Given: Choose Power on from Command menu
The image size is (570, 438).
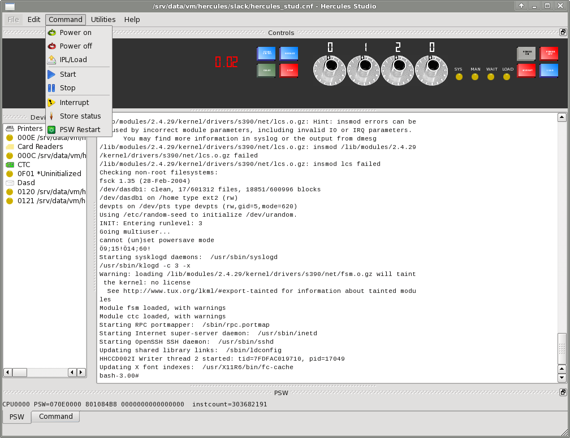Looking at the screenshot, I should (79, 33).
